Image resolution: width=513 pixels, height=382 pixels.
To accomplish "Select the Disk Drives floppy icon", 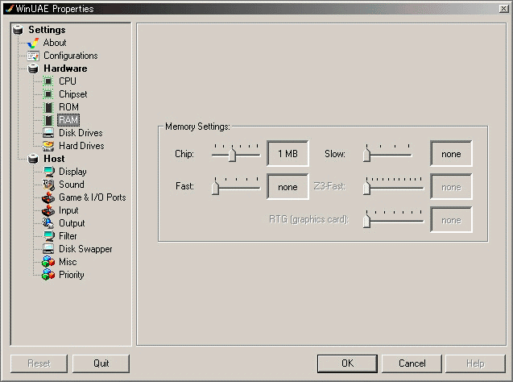I will pos(48,133).
